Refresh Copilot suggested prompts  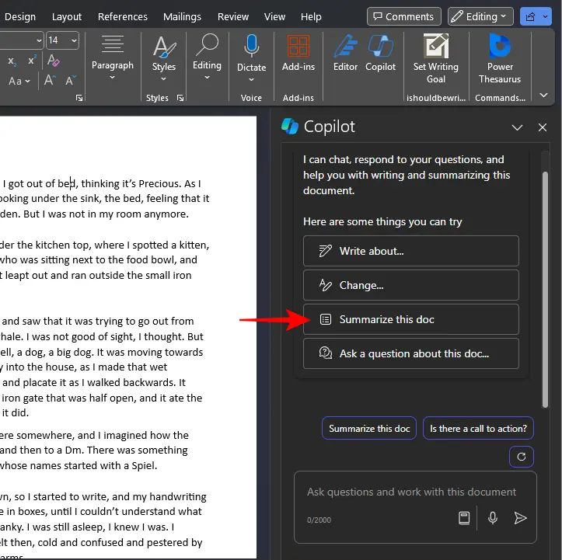click(x=521, y=457)
